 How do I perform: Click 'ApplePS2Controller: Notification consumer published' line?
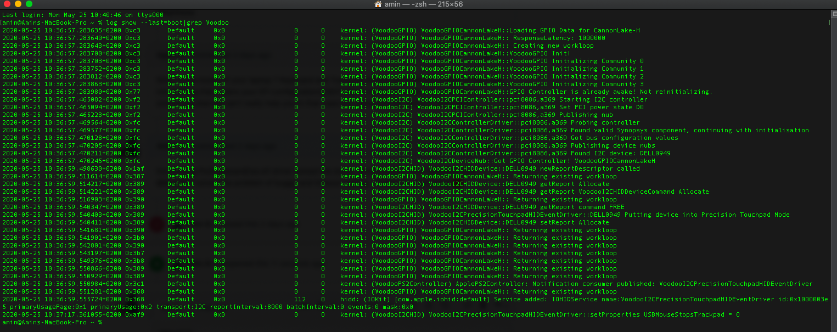pyautogui.click(x=553, y=284)
